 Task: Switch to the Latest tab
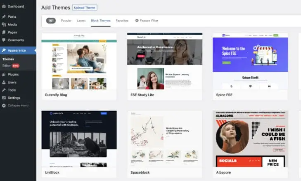click(x=81, y=21)
